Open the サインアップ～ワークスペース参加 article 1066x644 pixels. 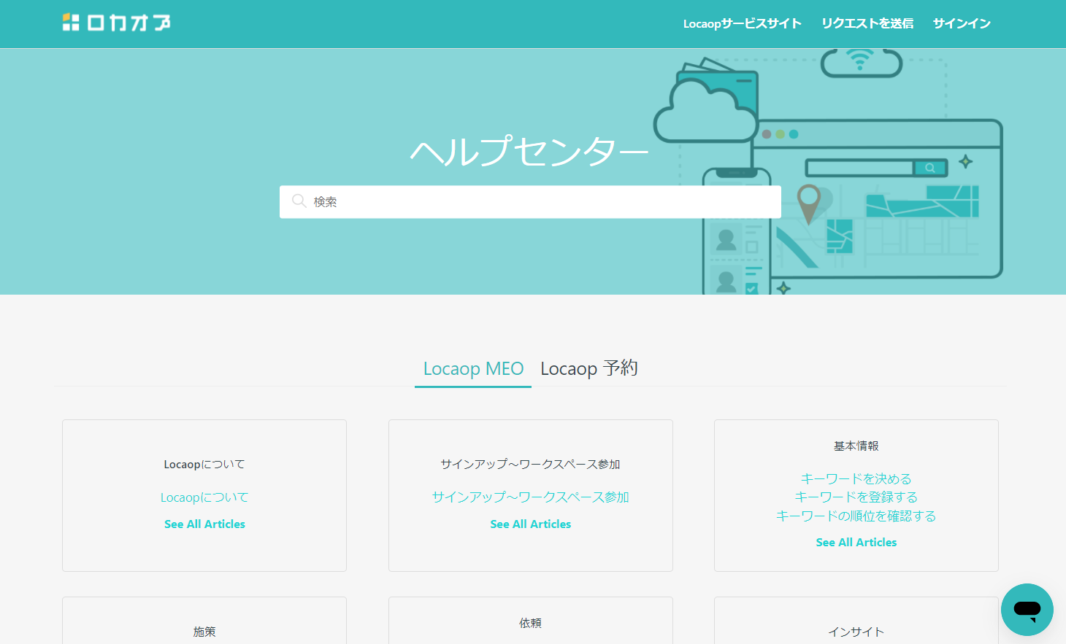(530, 497)
